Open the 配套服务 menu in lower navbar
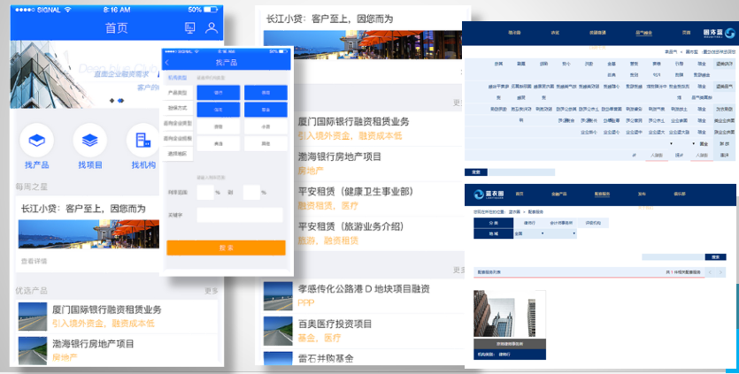 tap(604, 193)
